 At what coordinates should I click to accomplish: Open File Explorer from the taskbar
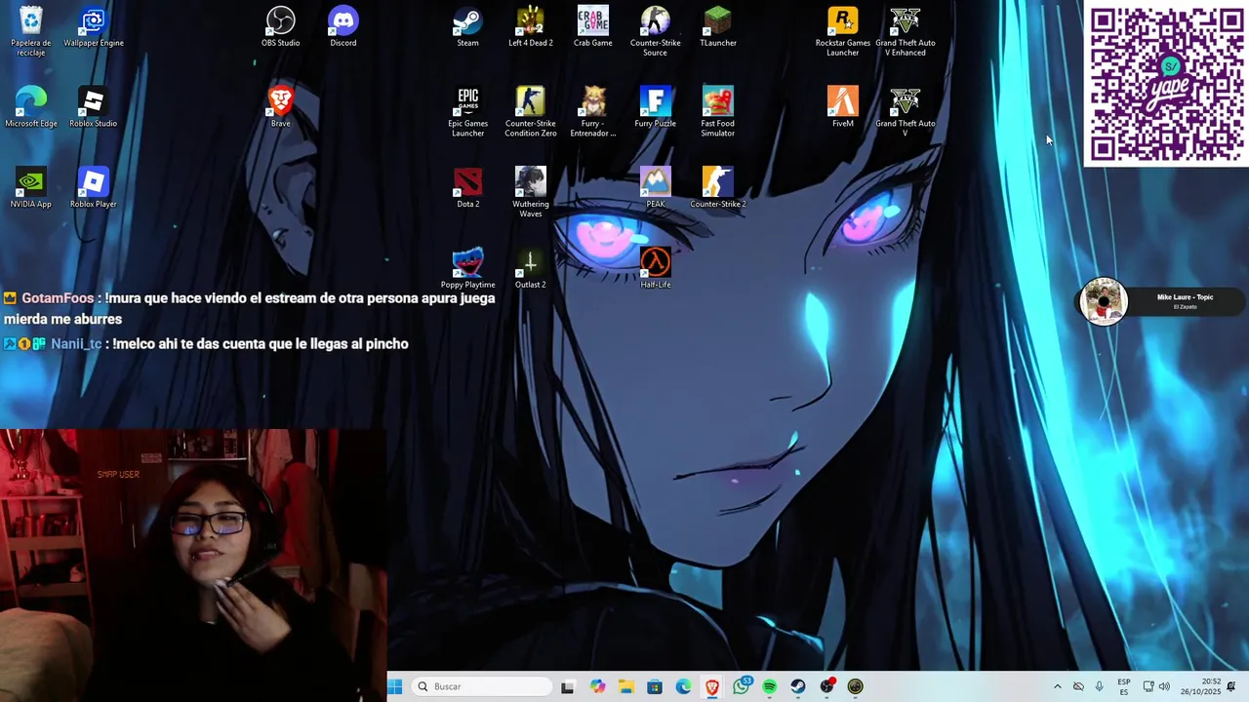(x=625, y=686)
